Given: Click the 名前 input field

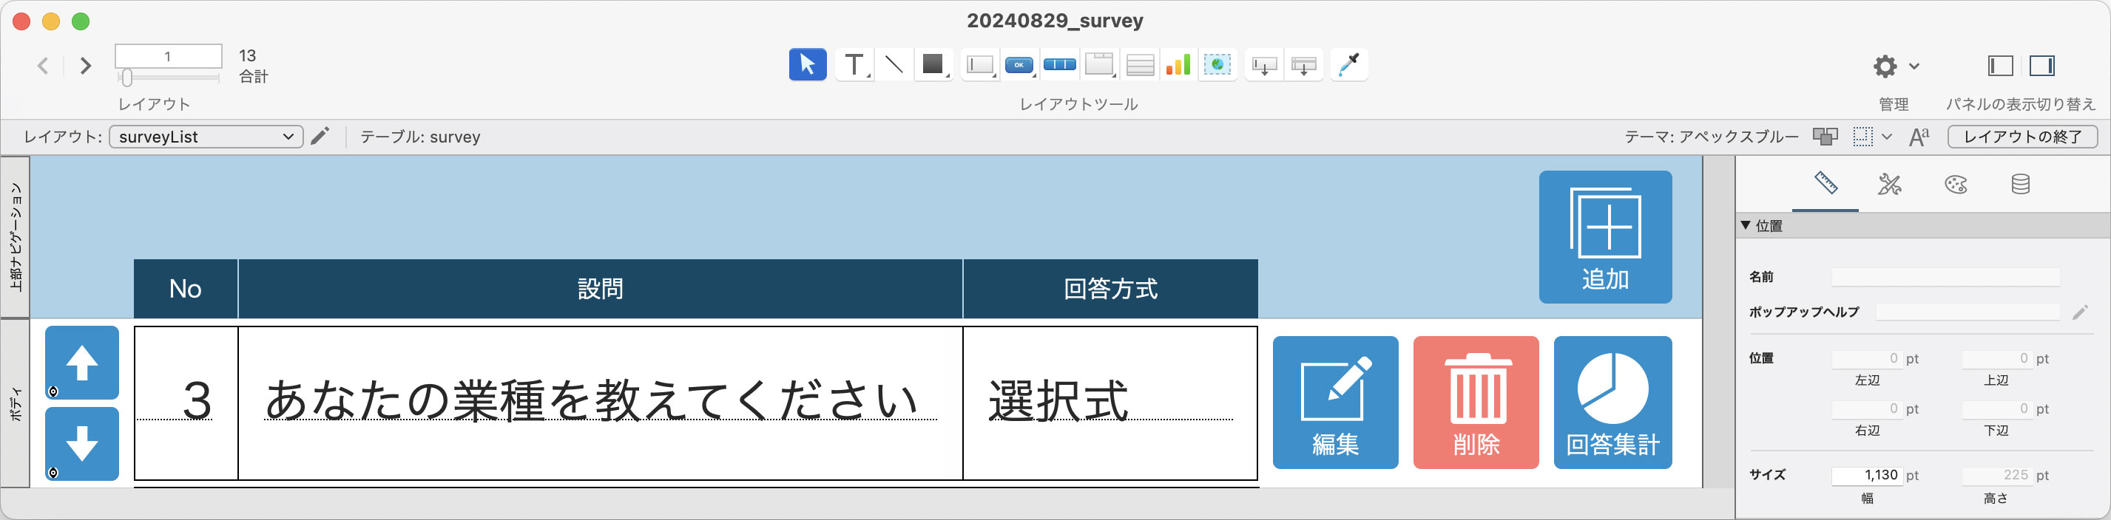Looking at the screenshot, I should [1945, 277].
